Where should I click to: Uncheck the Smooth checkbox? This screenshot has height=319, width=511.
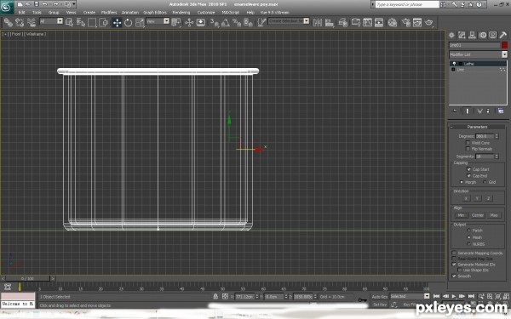tap(454, 276)
